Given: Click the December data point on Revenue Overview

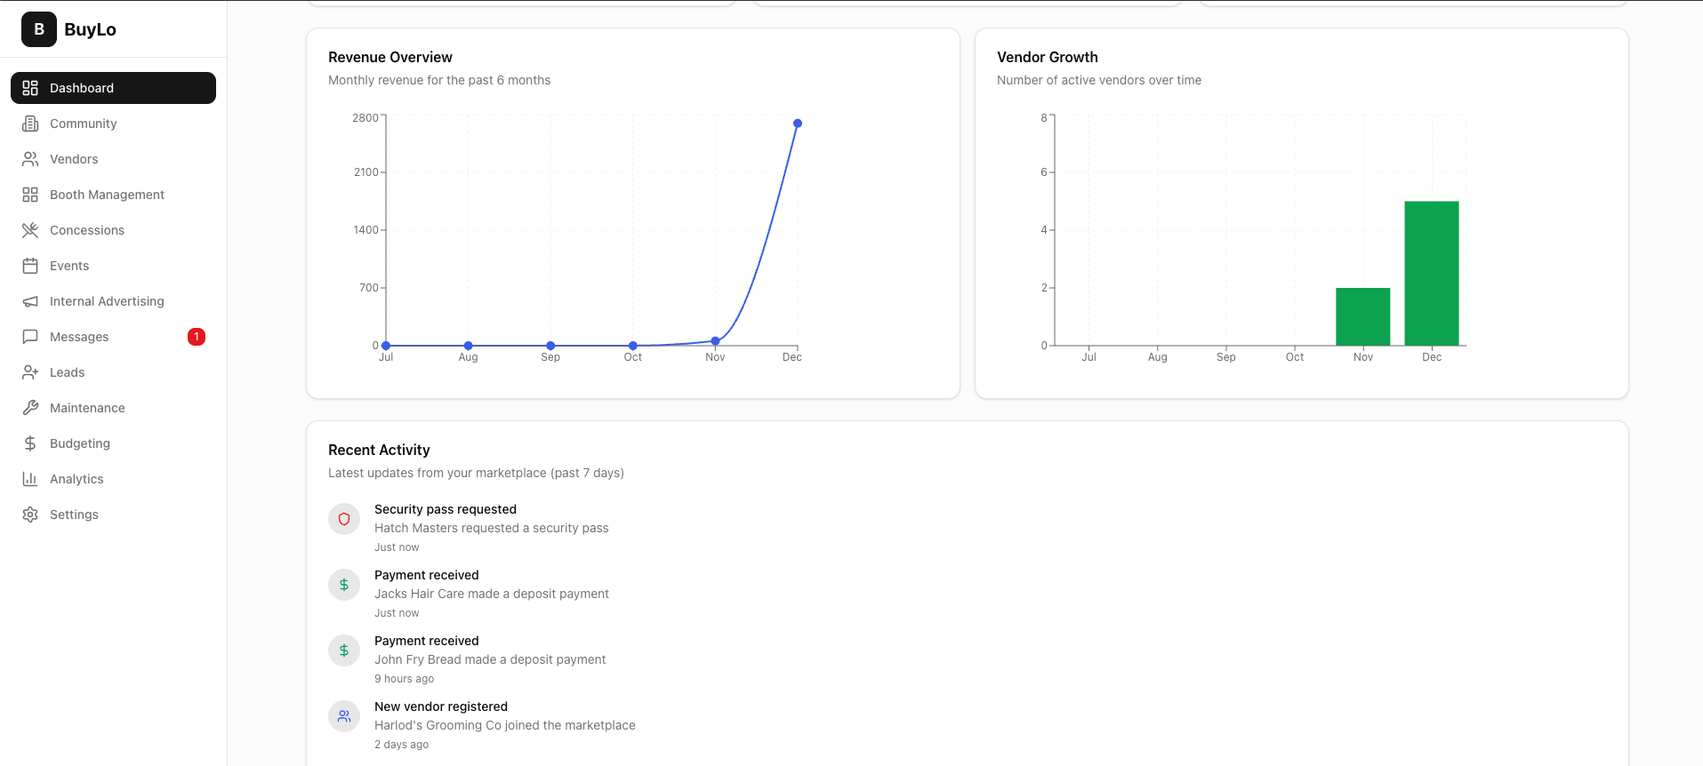Looking at the screenshot, I should (x=797, y=124).
